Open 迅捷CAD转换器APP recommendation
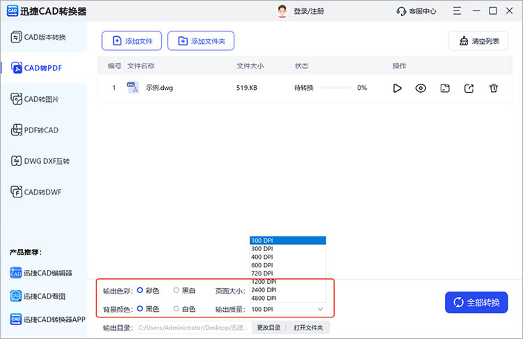 tap(47, 319)
